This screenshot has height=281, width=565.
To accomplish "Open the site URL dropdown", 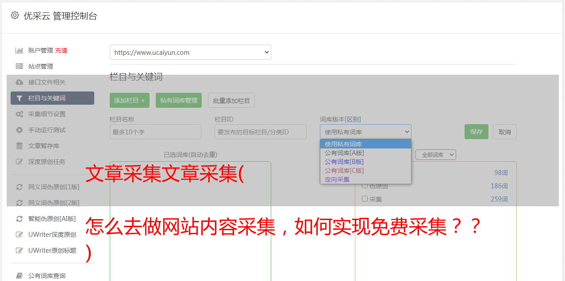I will 190,52.
